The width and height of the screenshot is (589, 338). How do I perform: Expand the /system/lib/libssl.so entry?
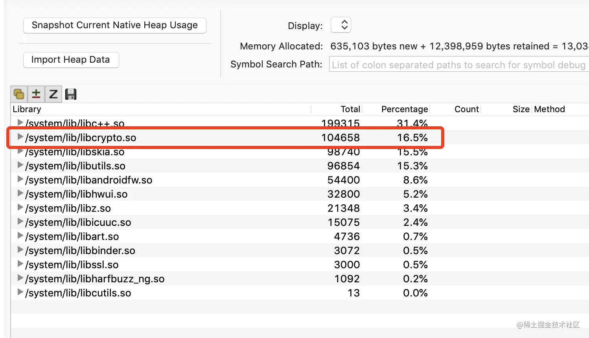click(x=20, y=264)
